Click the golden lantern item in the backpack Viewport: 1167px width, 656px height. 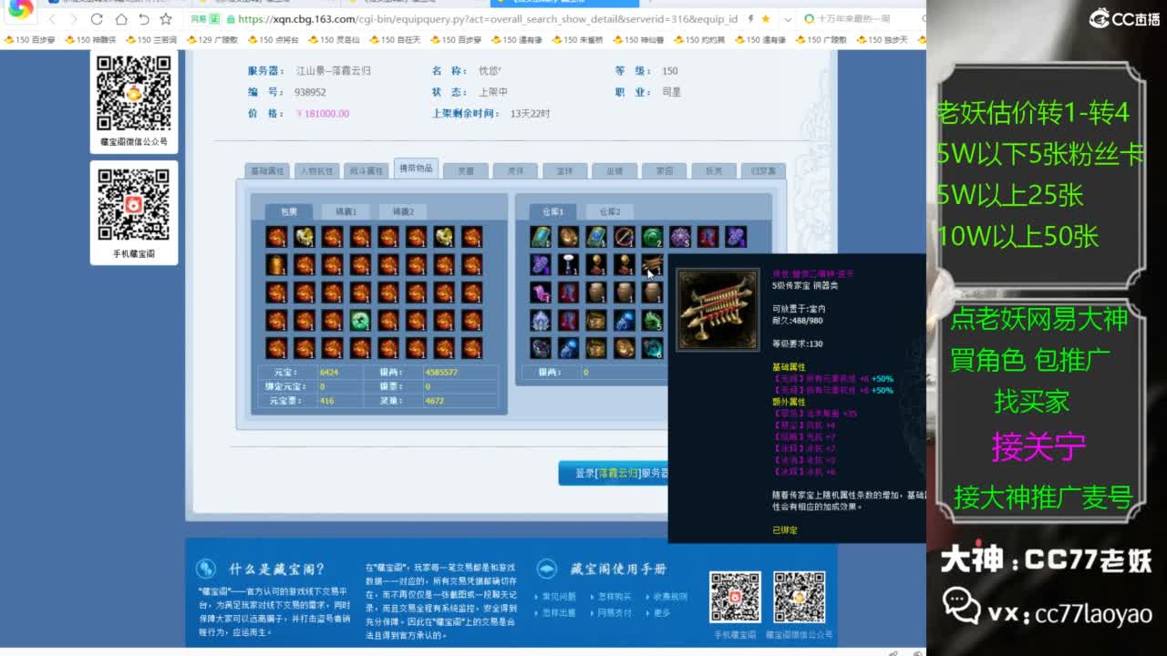coord(276,265)
